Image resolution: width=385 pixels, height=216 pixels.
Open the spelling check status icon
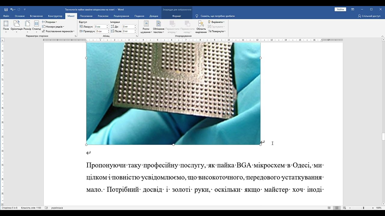click(x=46, y=208)
